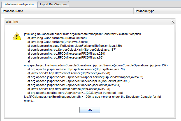Click the OK button in Warning dialog
Viewport: 181px width, 121px height.
(x=90, y=110)
